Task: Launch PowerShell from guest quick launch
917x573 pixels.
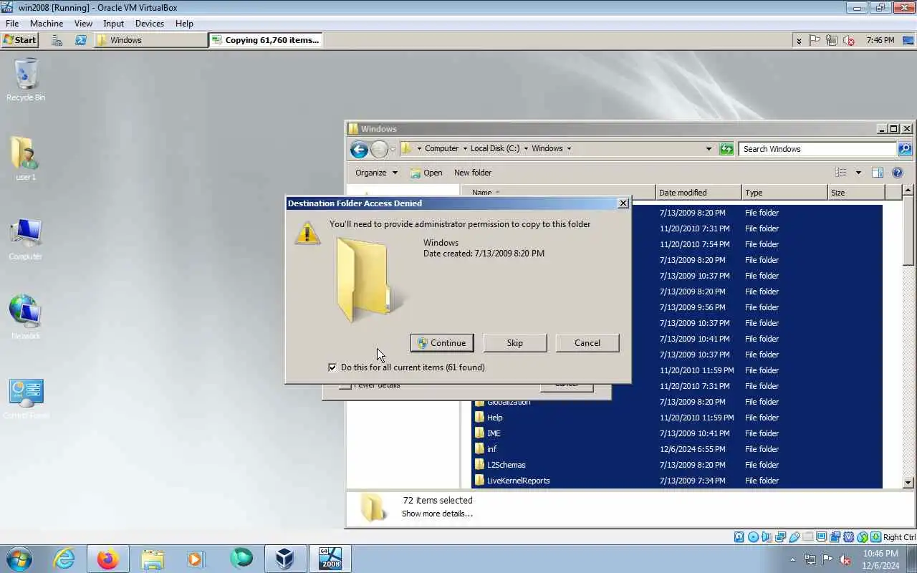Action: click(x=81, y=40)
